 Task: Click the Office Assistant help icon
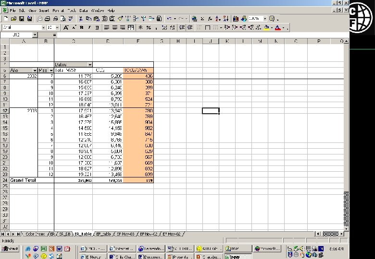pos(272,19)
